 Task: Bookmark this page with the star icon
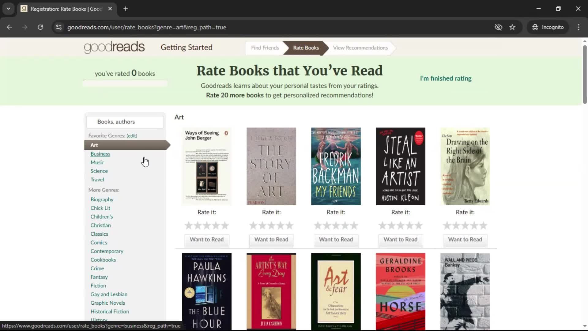coord(512,27)
